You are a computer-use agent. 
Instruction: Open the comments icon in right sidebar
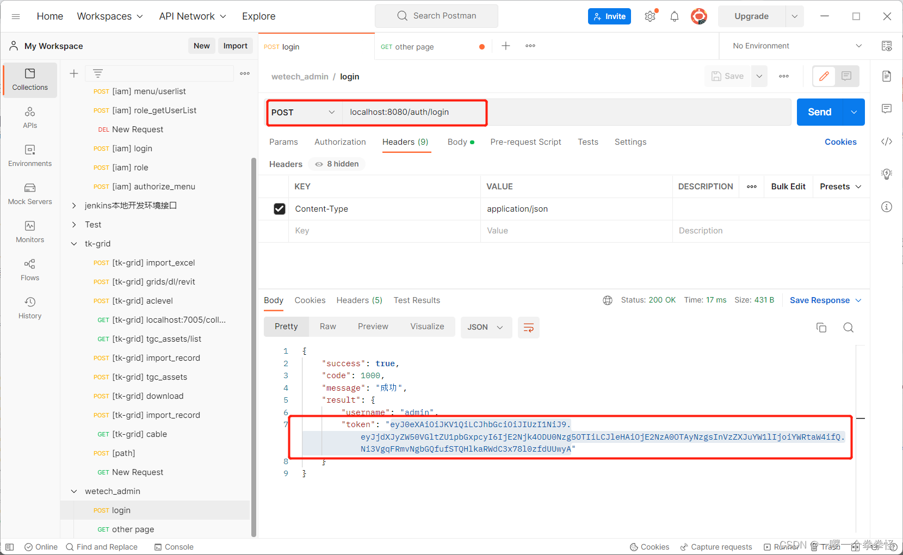pyautogui.click(x=887, y=109)
